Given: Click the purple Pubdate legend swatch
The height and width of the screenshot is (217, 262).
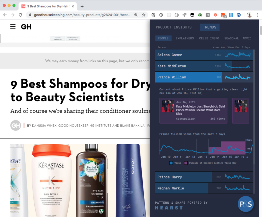Looking at the screenshot, I should [x=186, y=163].
